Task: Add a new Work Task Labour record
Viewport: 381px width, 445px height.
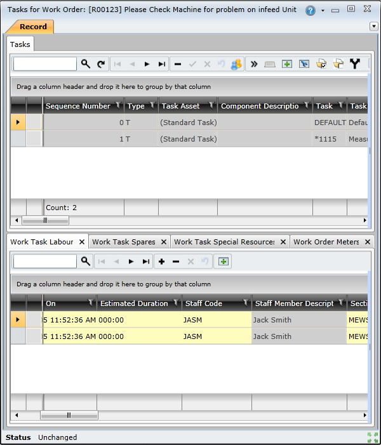Action: [x=162, y=262]
